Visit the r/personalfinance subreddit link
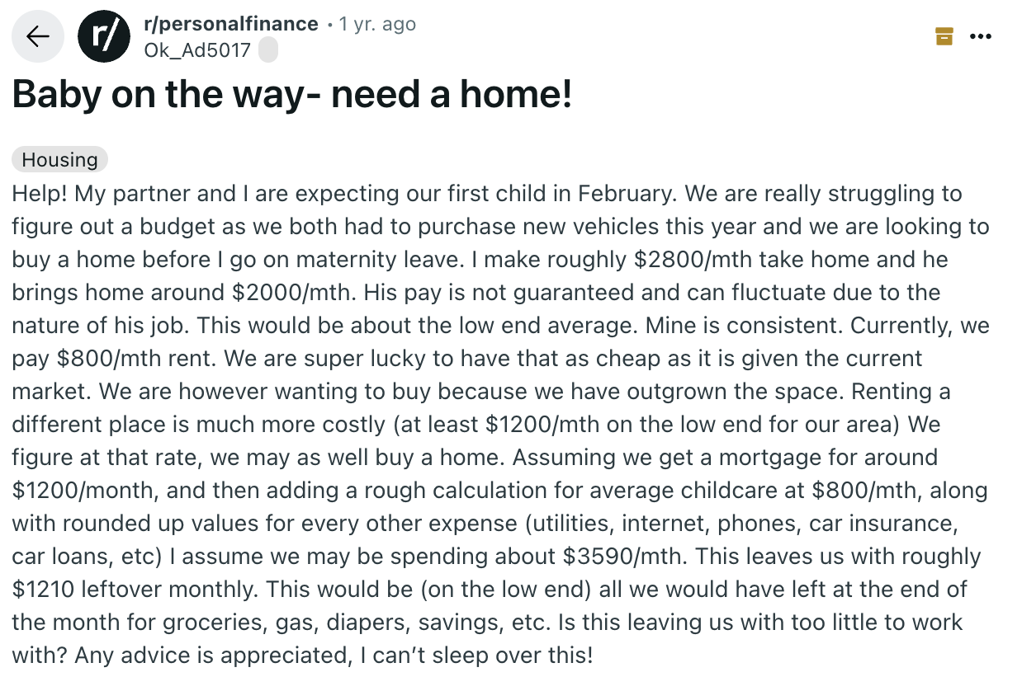Screen dimensions: 1022x691 coord(231,24)
